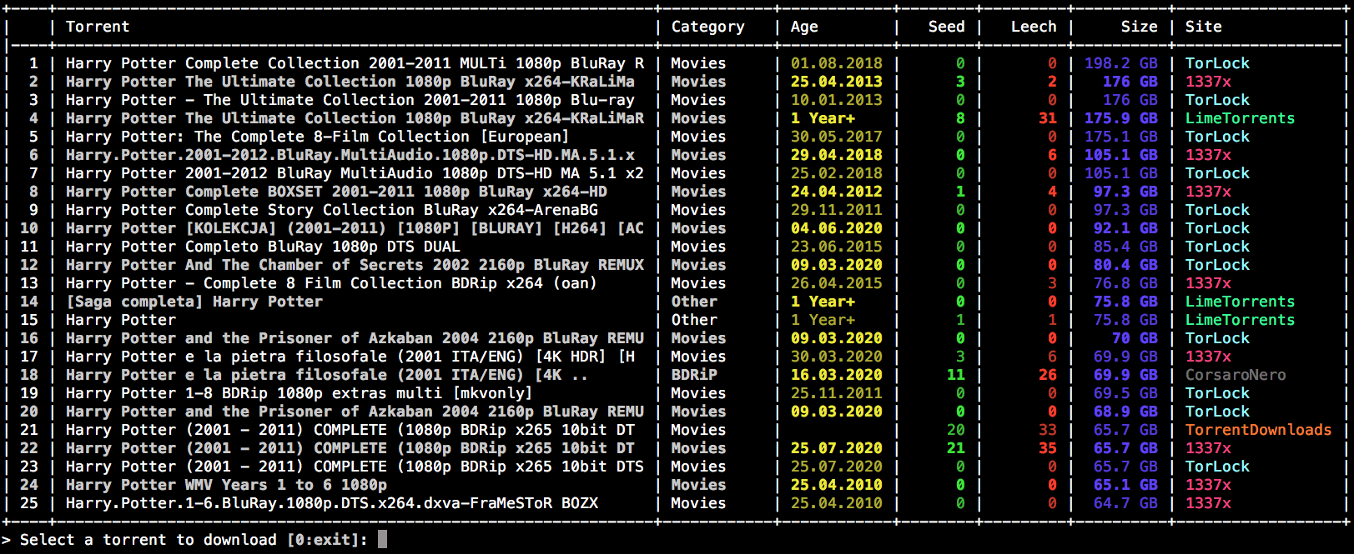Click the 'Site' column header
The width and height of the screenshot is (1354, 554).
(1203, 27)
